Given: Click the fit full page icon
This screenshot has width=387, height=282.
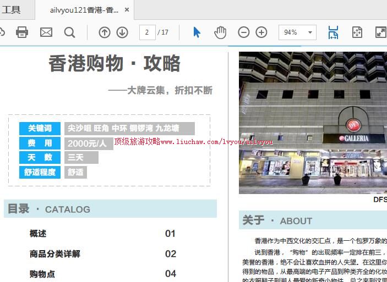Looking at the screenshot, I should click(x=357, y=32).
